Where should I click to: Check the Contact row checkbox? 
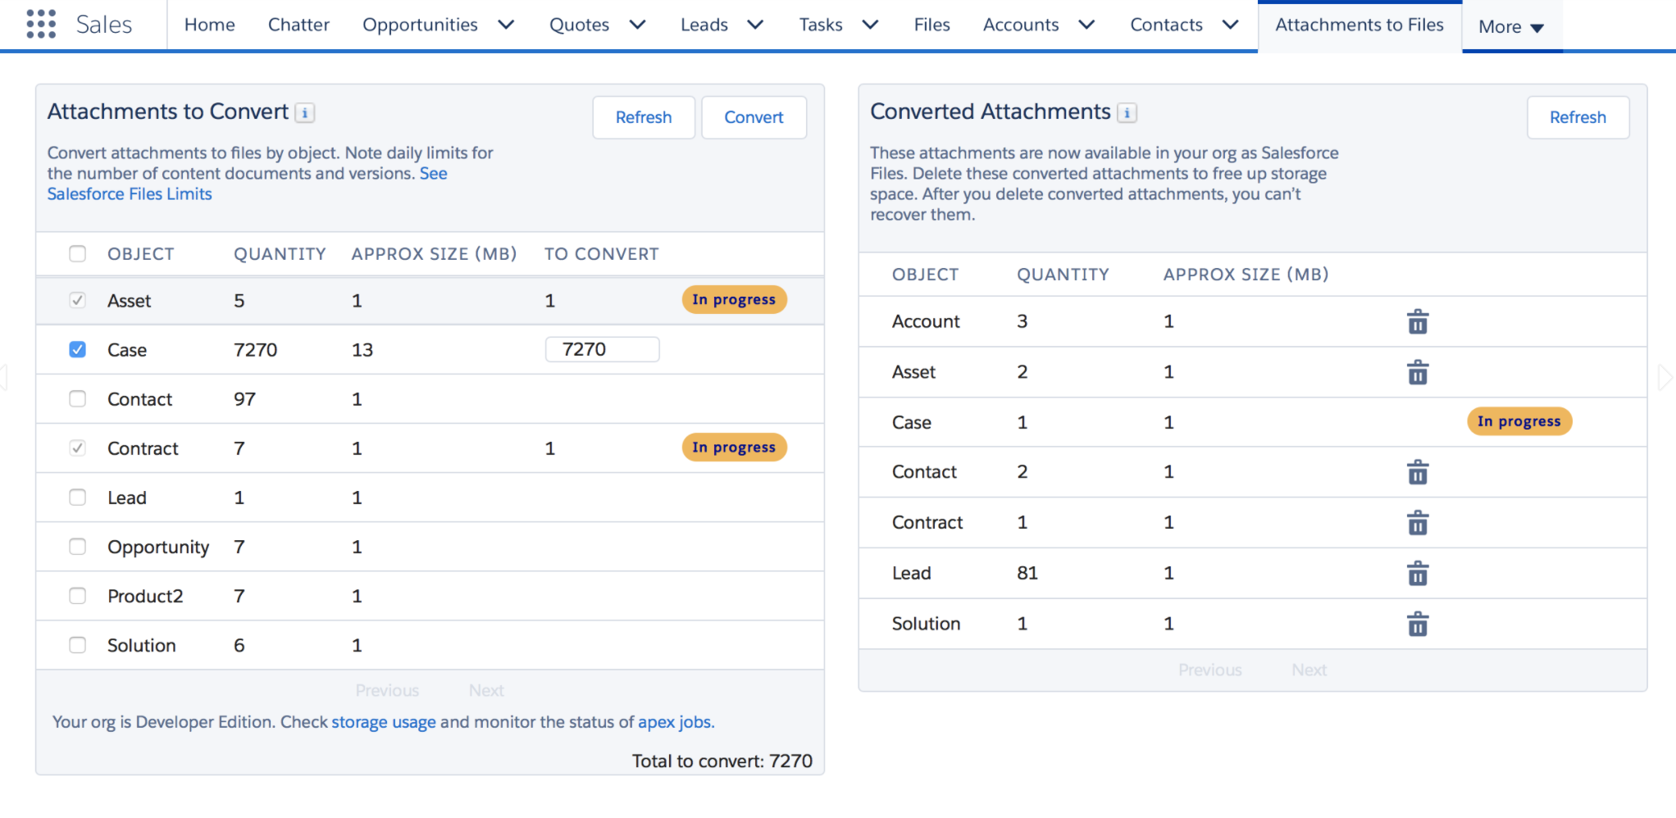(x=77, y=399)
